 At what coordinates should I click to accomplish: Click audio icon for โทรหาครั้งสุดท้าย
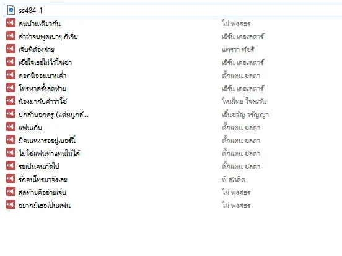point(11,88)
